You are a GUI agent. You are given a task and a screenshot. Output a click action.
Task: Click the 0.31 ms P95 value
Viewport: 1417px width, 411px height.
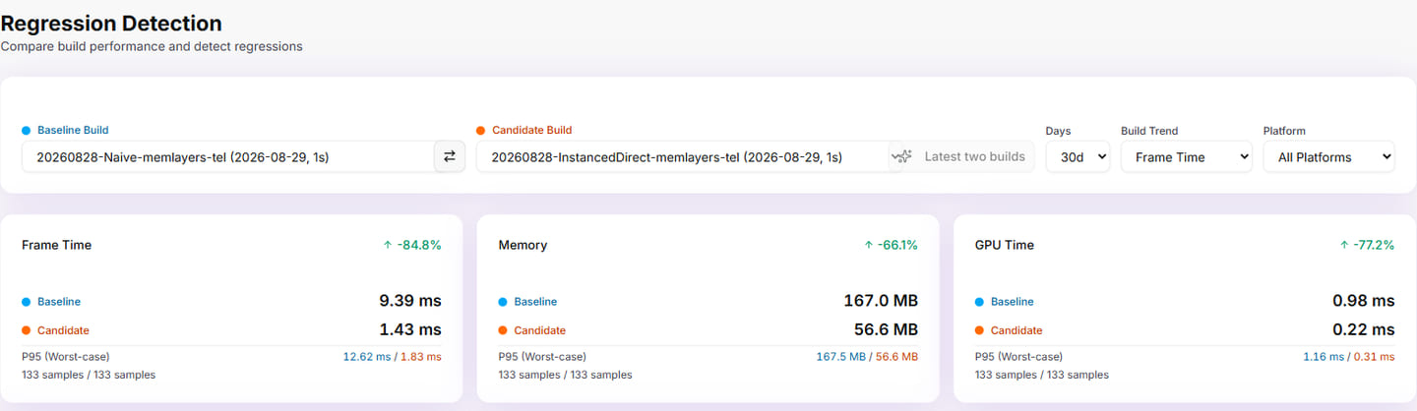tap(1374, 356)
